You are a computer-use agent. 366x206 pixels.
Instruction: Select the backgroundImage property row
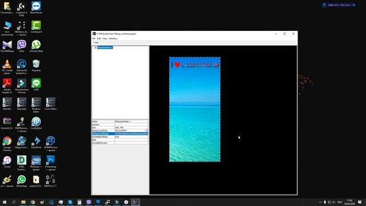tap(120, 133)
